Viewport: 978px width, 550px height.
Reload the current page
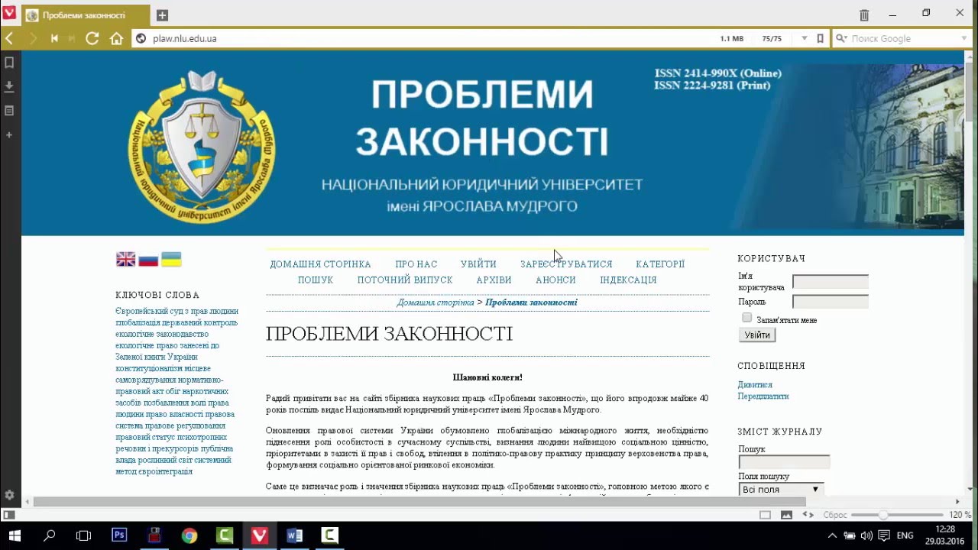(x=92, y=38)
